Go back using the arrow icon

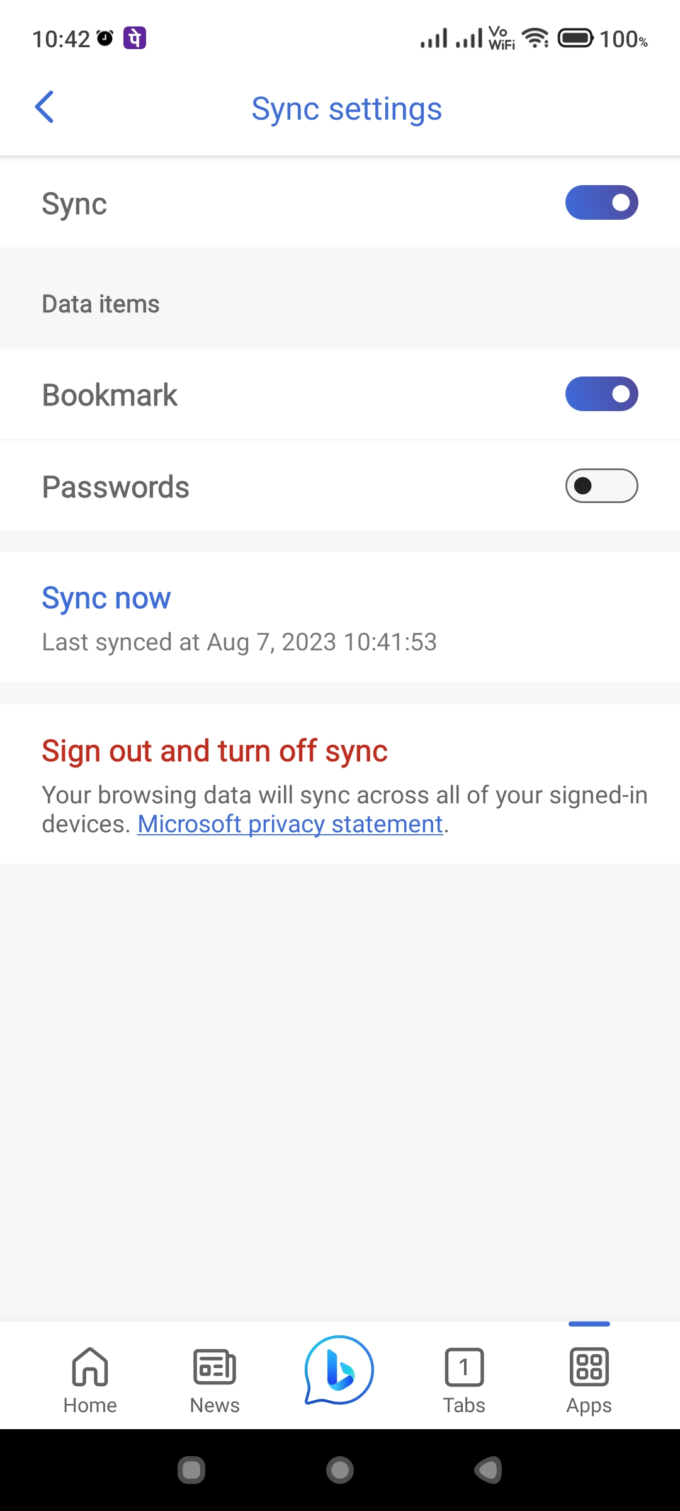(44, 107)
